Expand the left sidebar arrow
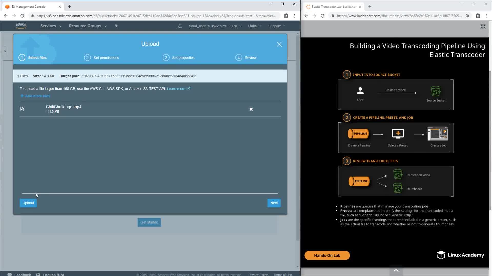The image size is (492, 276). tap(5, 51)
